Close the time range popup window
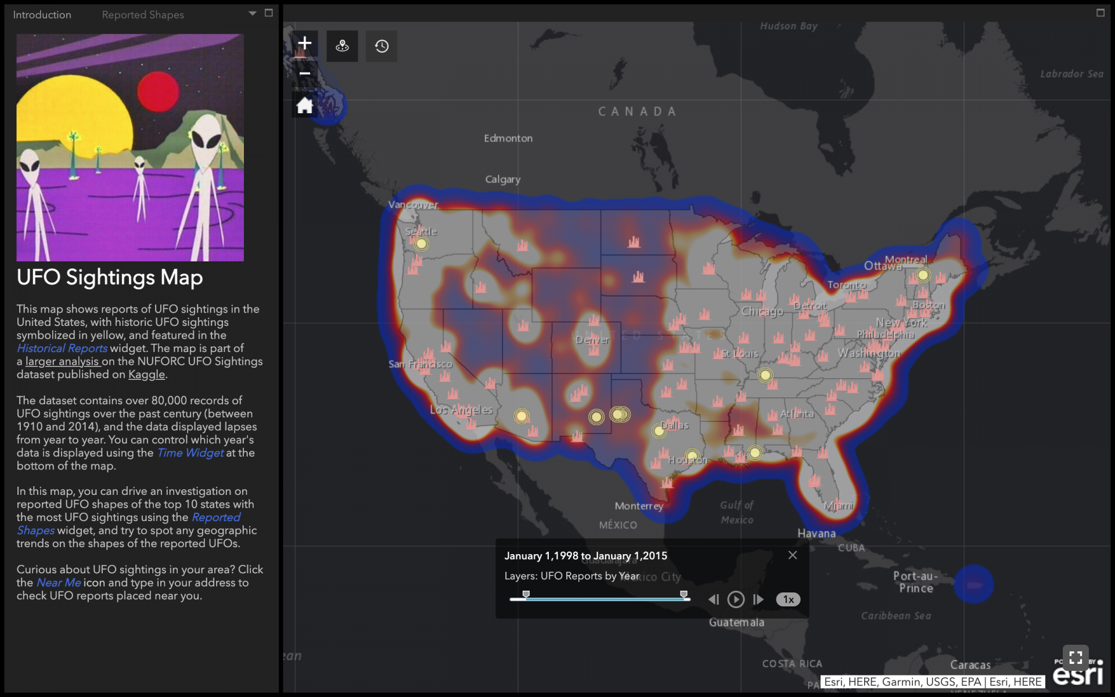Image resolution: width=1115 pixels, height=697 pixels. pyautogui.click(x=793, y=555)
